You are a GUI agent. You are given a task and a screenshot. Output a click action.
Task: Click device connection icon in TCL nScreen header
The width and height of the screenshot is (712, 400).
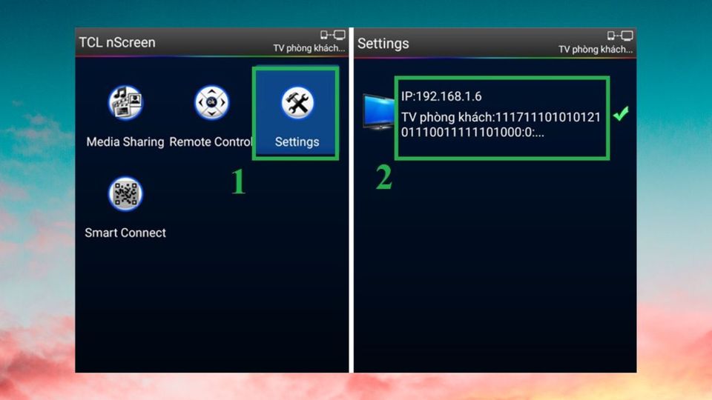tap(332, 36)
